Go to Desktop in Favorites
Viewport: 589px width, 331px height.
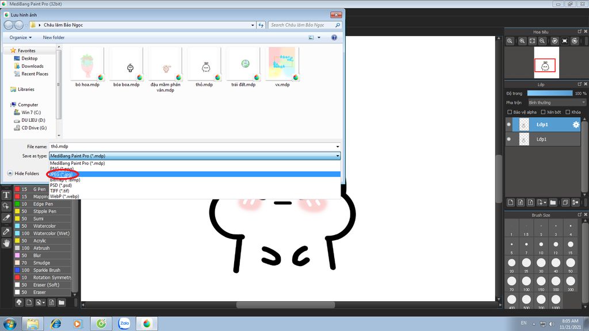coord(29,59)
